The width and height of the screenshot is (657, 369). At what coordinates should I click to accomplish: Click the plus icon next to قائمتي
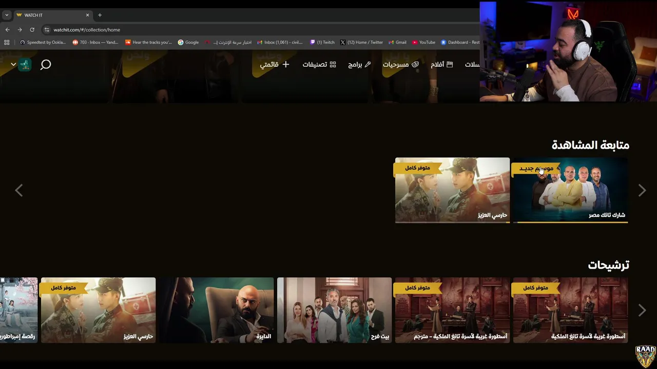[286, 65]
